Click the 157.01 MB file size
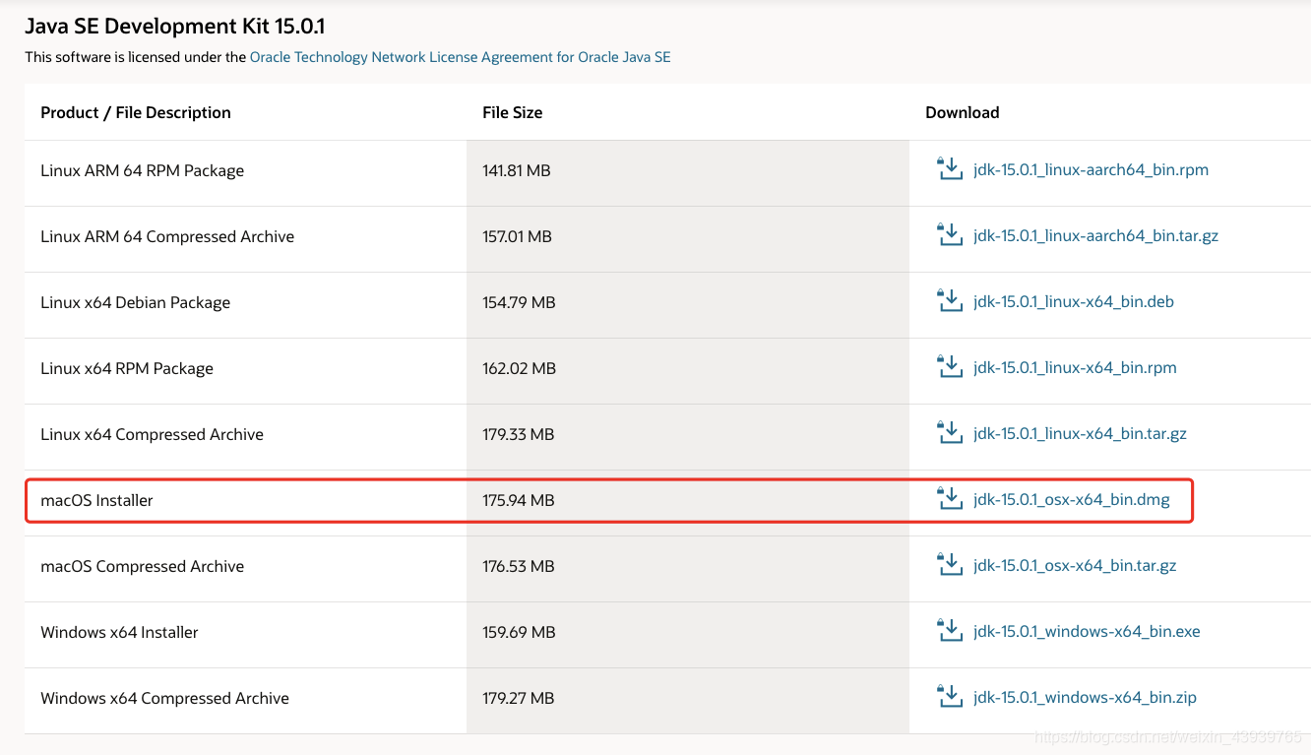Image resolution: width=1311 pixels, height=755 pixels. 517,236
